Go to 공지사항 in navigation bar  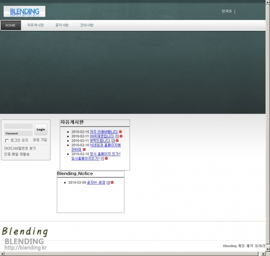pos(62,25)
